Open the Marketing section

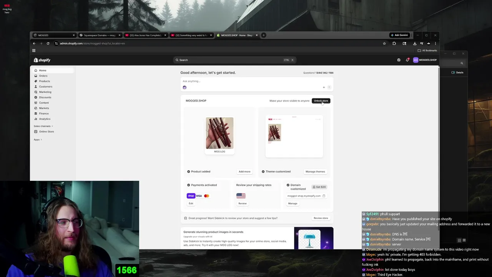click(45, 92)
